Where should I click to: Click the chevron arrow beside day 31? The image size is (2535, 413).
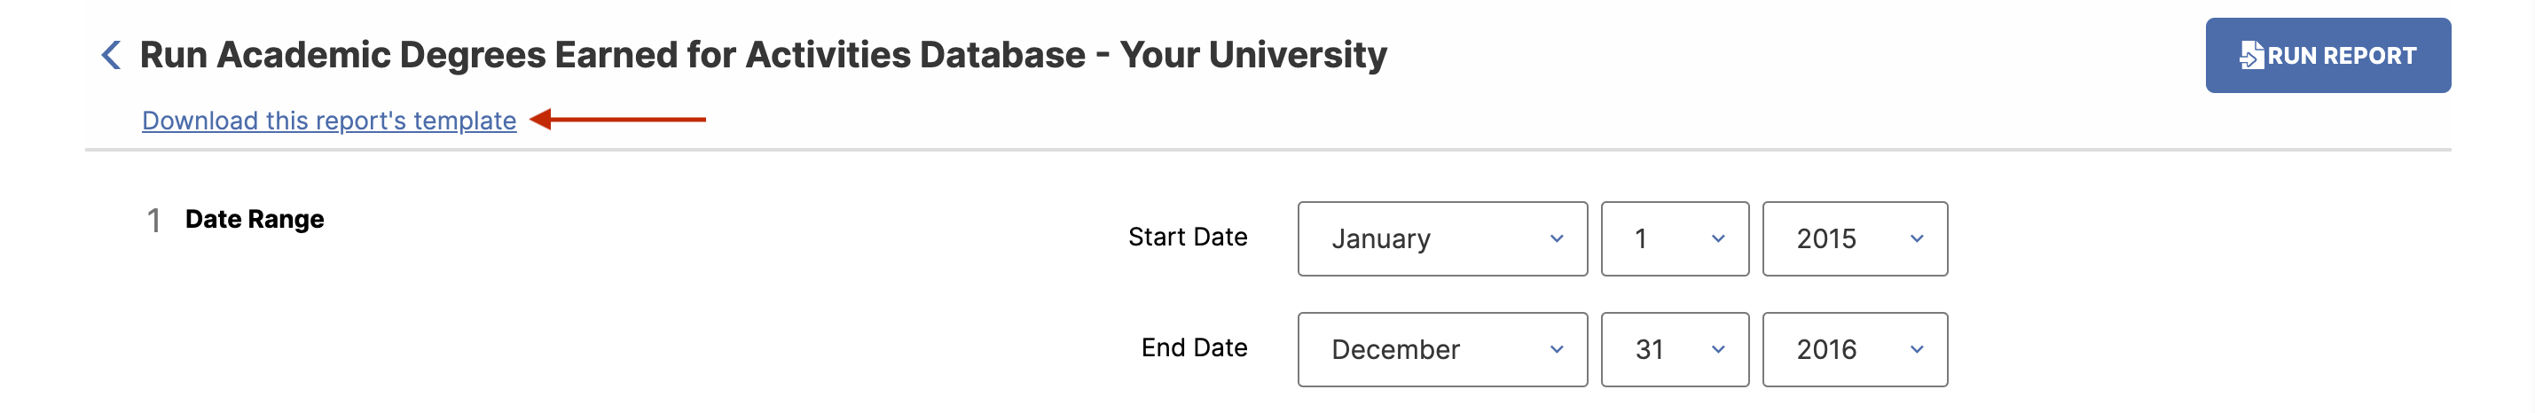point(1718,349)
